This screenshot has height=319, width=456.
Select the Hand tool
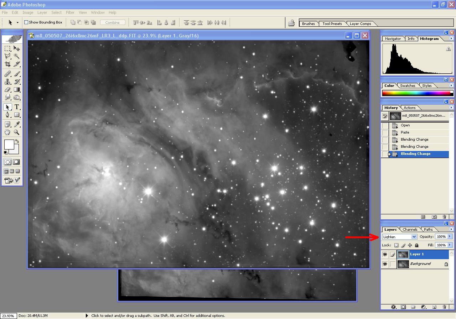click(7, 132)
